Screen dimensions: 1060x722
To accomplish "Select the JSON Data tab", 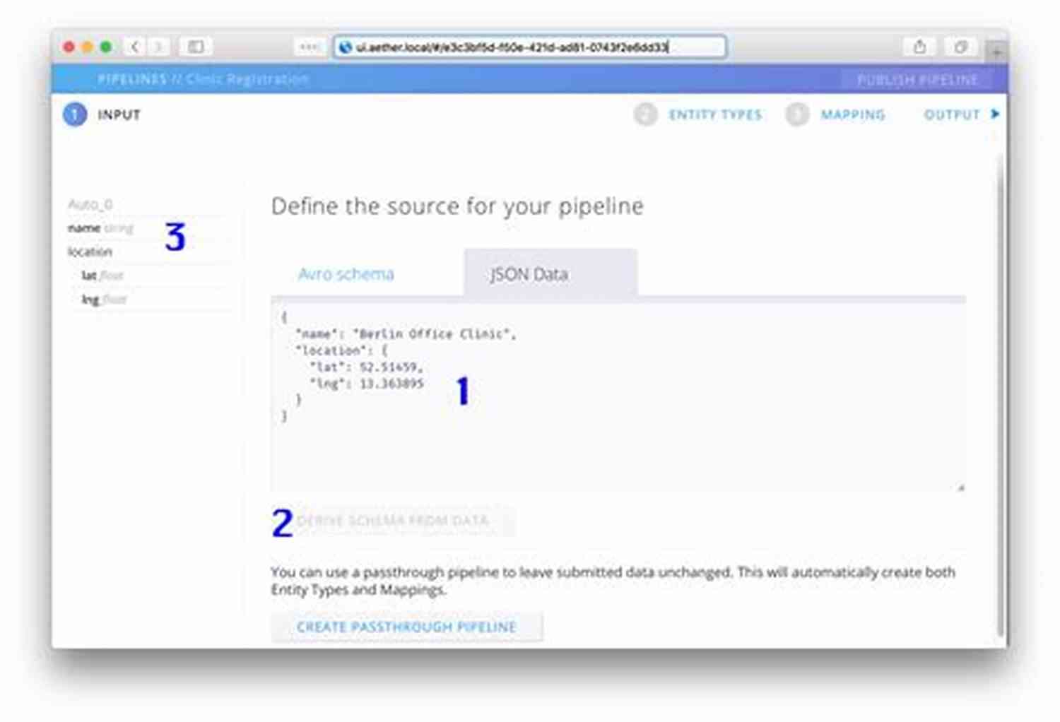I will point(550,274).
